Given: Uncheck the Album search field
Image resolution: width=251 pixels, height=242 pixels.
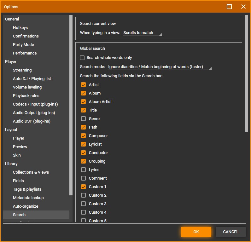Looking at the screenshot, I should pos(83,93).
